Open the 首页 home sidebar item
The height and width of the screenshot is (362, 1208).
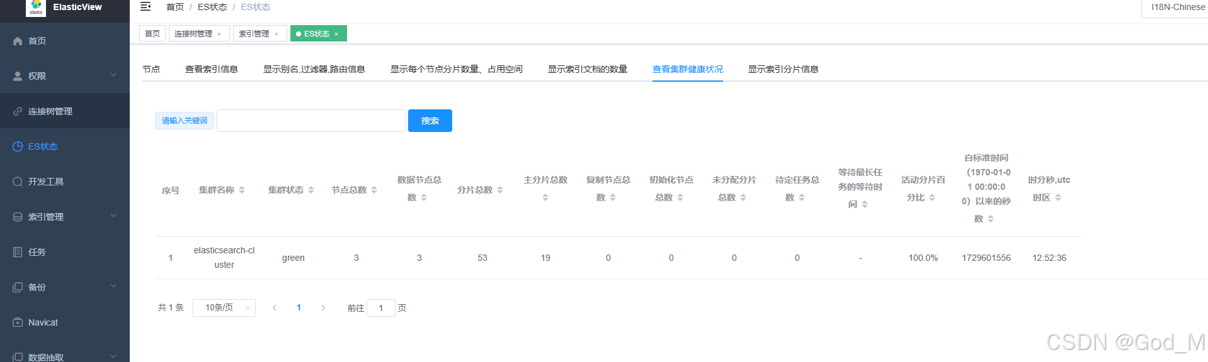(x=65, y=41)
